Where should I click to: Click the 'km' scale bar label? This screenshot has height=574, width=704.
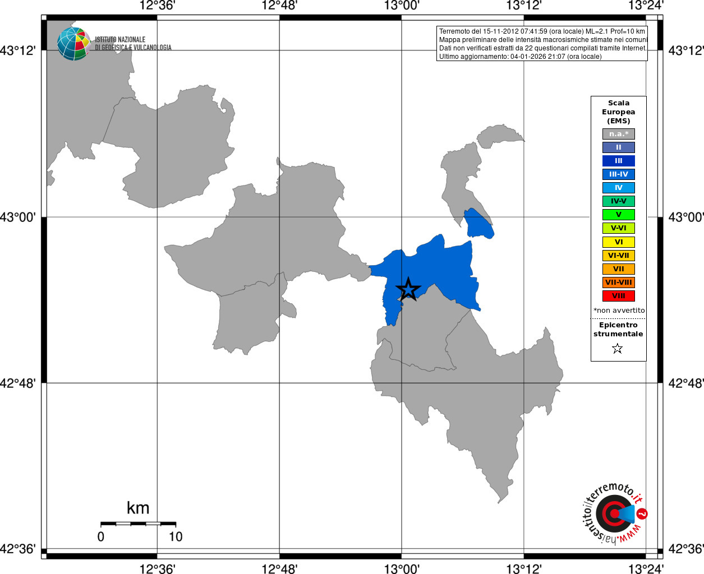138,508
